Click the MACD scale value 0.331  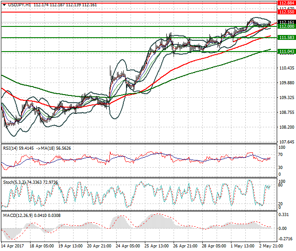pyautogui.click(x=283, y=215)
